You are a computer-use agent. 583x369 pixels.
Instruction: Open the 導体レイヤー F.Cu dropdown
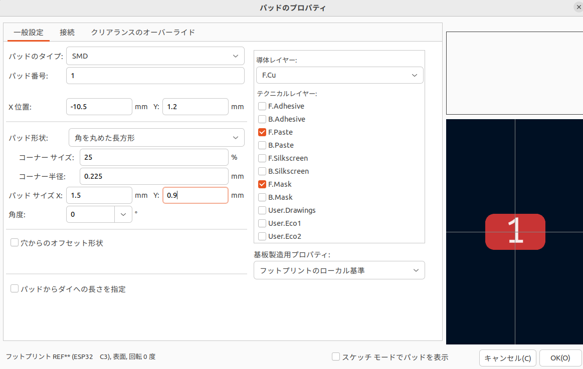339,75
